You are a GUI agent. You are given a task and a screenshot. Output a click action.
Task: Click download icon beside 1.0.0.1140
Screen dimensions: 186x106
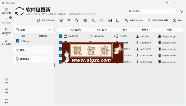click(x=137, y=36)
